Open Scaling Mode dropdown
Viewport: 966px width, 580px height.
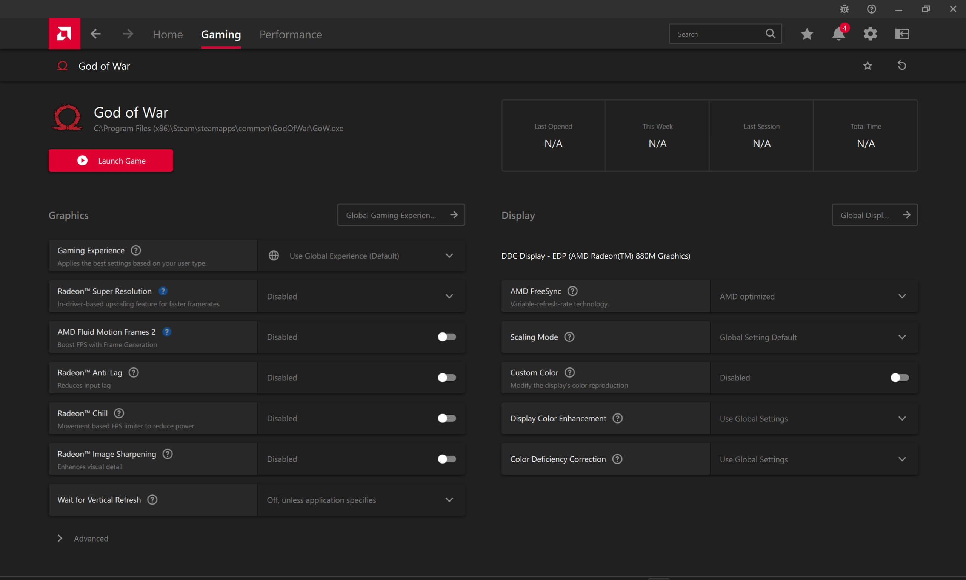point(814,337)
